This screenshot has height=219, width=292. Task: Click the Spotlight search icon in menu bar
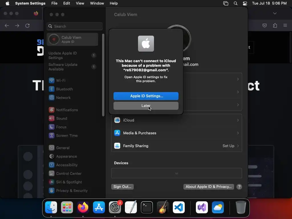click(235, 3)
